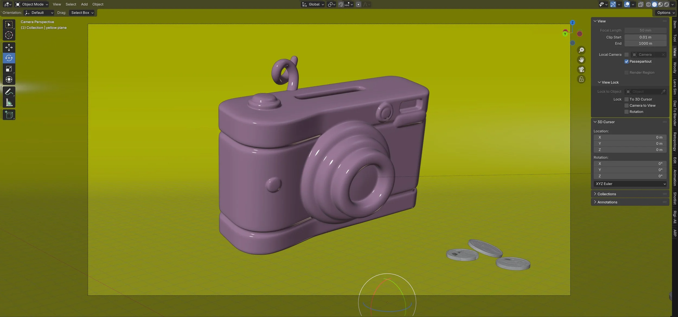Viewport: 678px width, 317px height.
Task: Click the zoom magnifier viewport icon
Action: click(581, 50)
